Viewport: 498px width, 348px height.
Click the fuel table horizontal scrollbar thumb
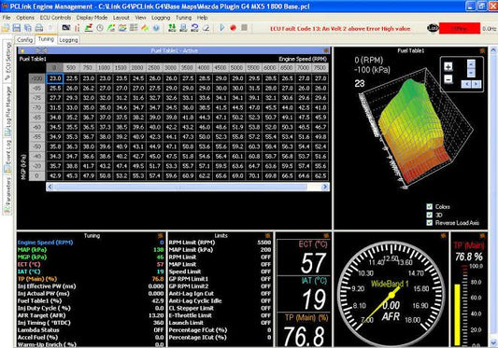click(180, 187)
